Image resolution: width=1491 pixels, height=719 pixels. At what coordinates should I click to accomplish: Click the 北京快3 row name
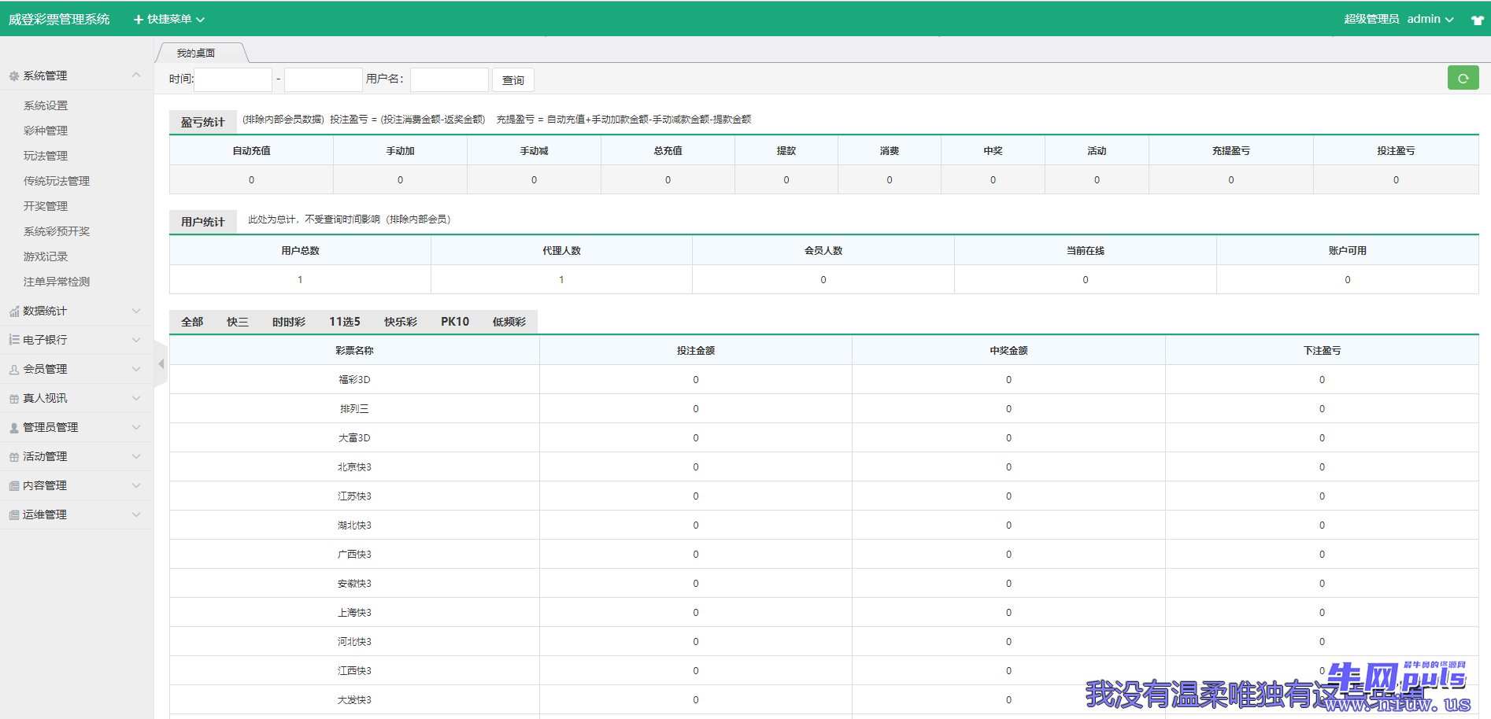pos(354,467)
